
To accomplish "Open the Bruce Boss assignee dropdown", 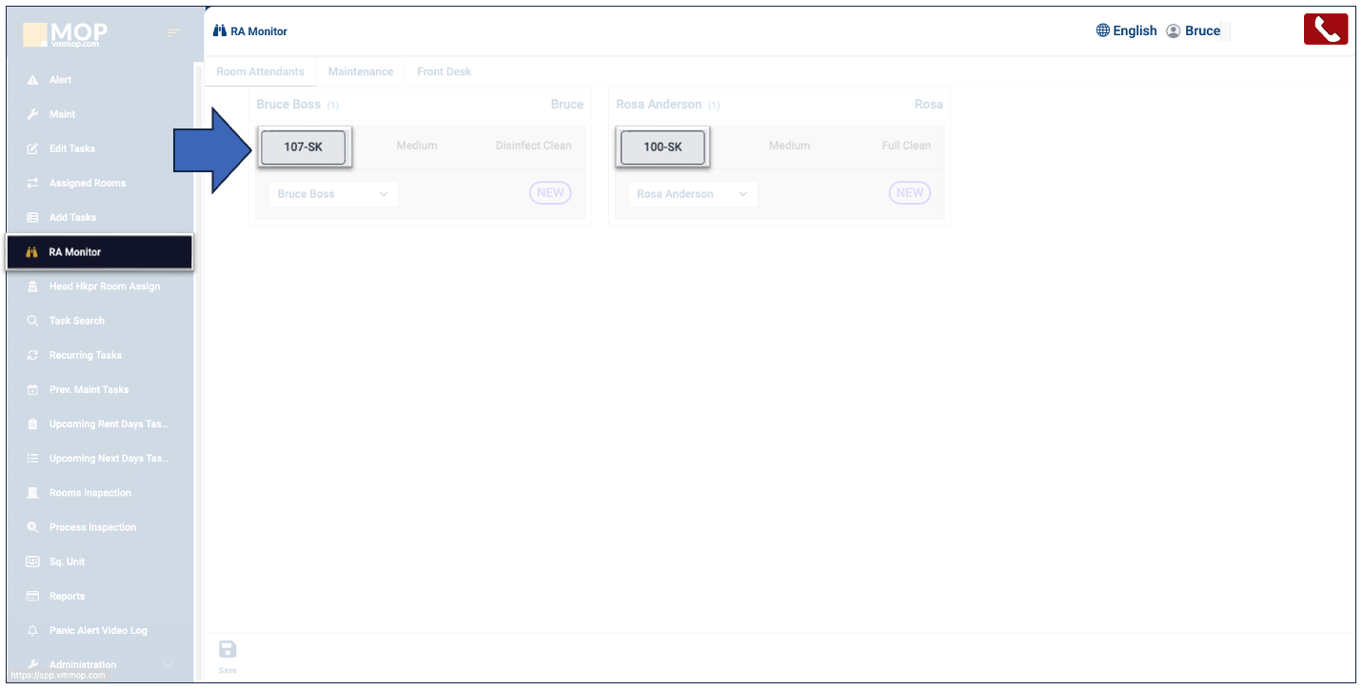I will (332, 194).
